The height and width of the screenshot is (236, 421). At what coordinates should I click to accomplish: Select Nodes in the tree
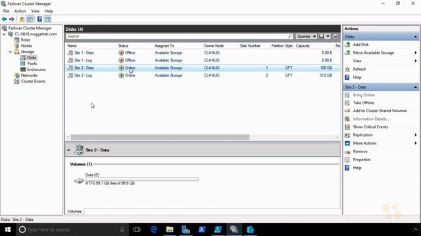(x=26, y=46)
